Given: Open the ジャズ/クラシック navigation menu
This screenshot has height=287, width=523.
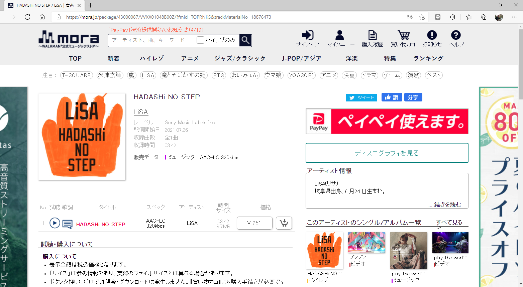Looking at the screenshot, I should pyautogui.click(x=240, y=58).
